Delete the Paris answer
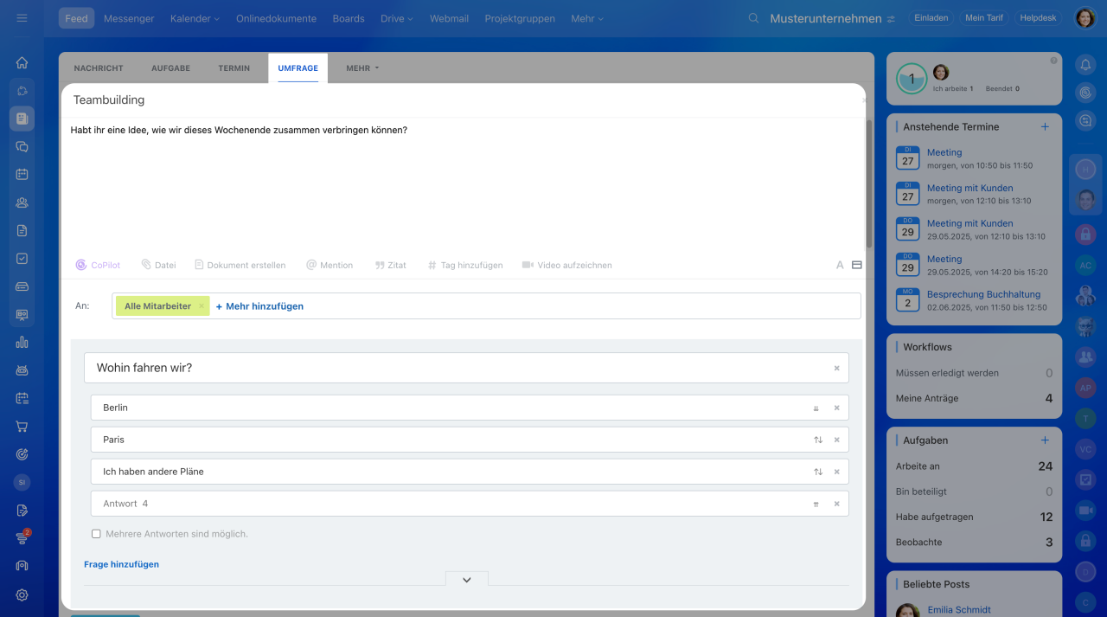The width and height of the screenshot is (1107, 617). click(x=836, y=440)
